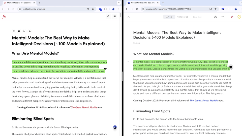Open the hamburger menu on the fs.blog page
This screenshot has height=136, width=242.
coord(114,16)
